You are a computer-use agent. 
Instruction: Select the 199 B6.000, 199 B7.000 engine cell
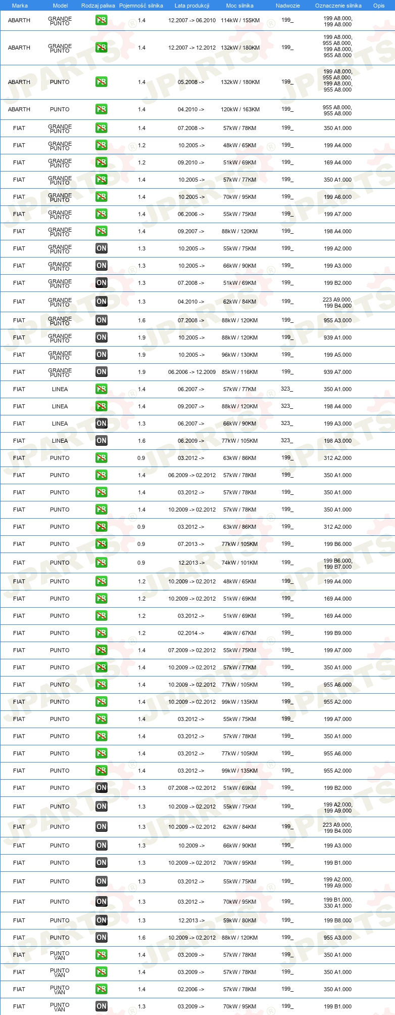[x=338, y=564]
